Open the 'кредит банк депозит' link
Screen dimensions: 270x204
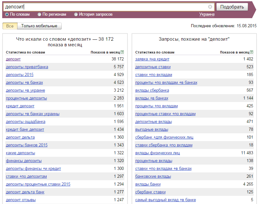tap(25, 130)
